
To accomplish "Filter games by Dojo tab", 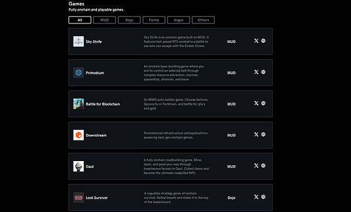I will tap(129, 20).
